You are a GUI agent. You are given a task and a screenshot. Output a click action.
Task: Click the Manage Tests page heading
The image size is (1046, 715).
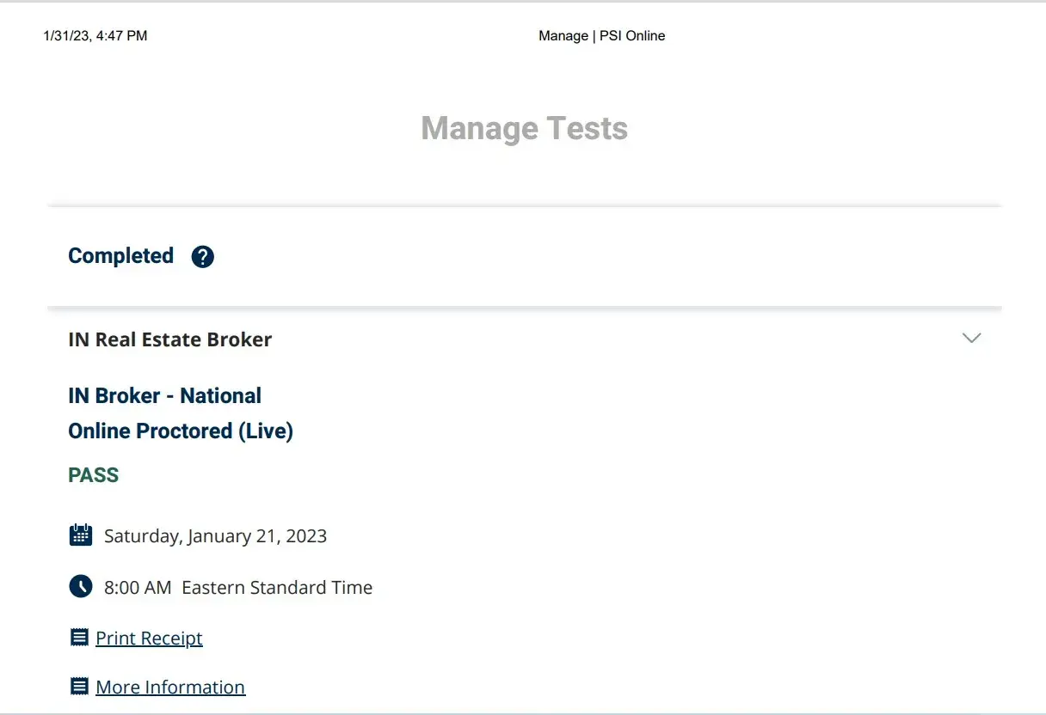coord(524,129)
